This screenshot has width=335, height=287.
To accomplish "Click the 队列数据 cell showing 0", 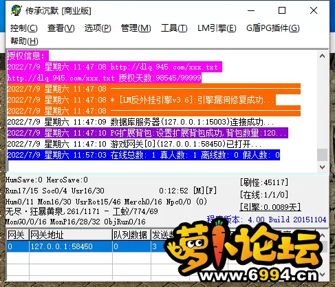I will (x=131, y=246).
